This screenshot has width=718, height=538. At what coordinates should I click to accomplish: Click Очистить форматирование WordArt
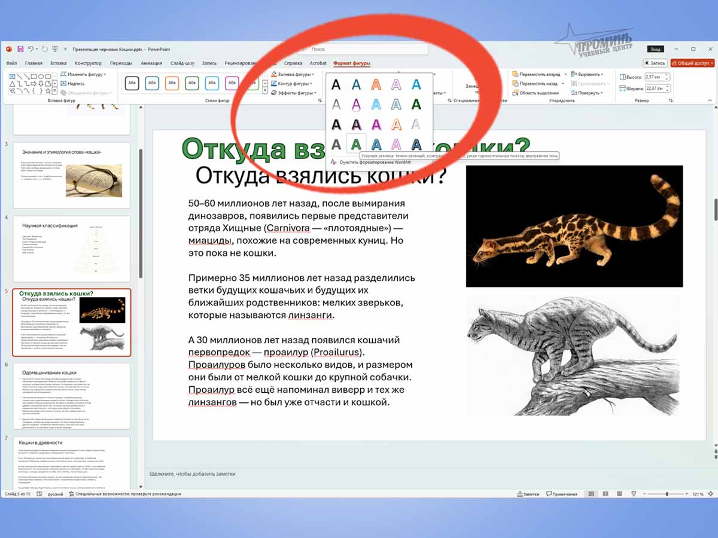370,162
